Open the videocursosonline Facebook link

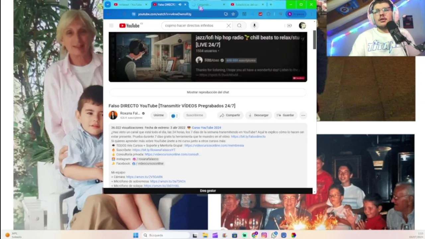pos(148,164)
